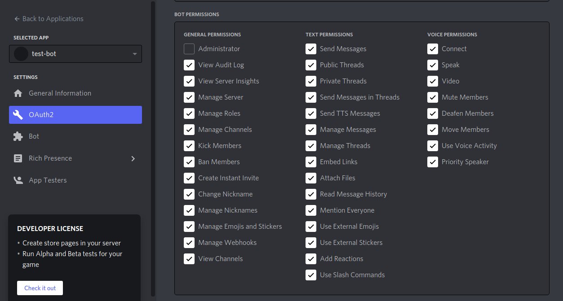563x301 pixels.
Task: Click Back to Applications link
Action: pyautogui.click(x=49, y=19)
